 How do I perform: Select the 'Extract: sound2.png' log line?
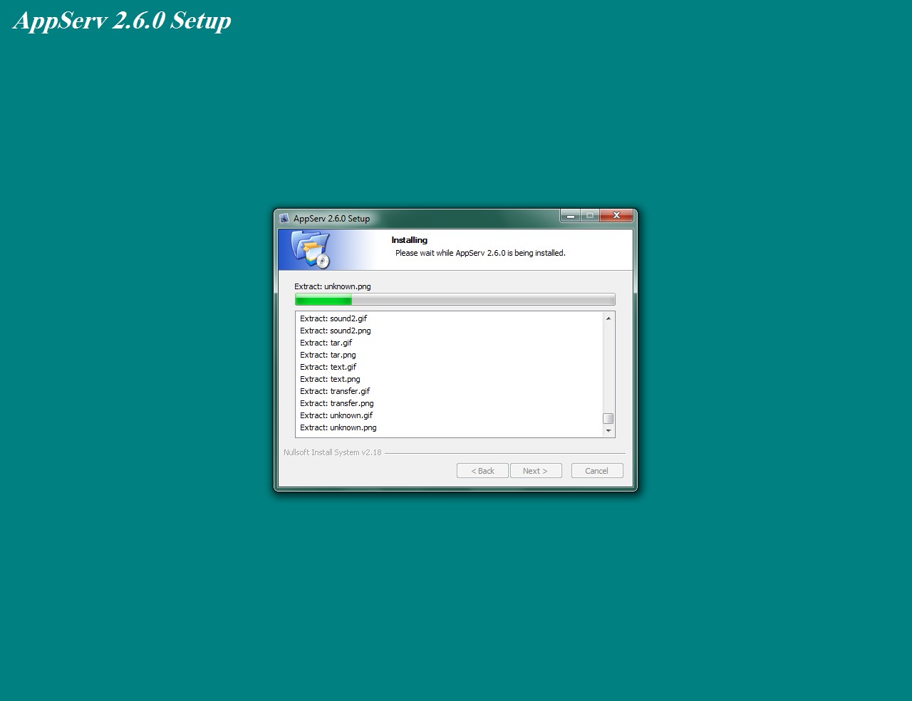click(x=336, y=331)
